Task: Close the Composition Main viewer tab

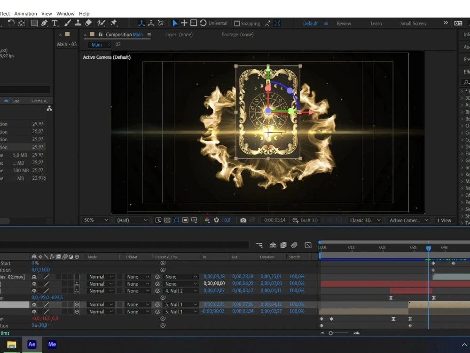Action: pyautogui.click(x=85, y=35)
